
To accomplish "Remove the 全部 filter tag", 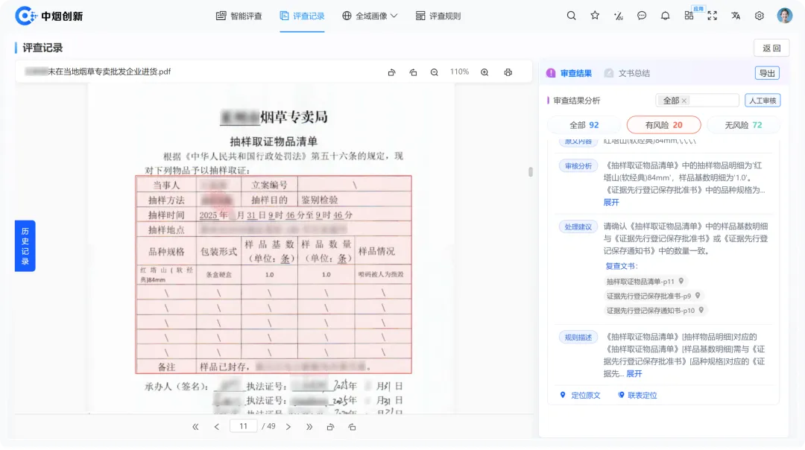I will pyautogui.click(x=684, y=101).
